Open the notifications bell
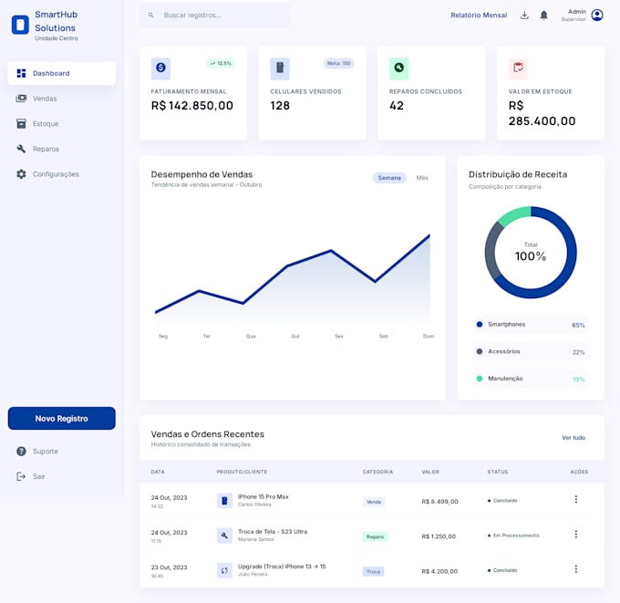 (x=544, y=15)
